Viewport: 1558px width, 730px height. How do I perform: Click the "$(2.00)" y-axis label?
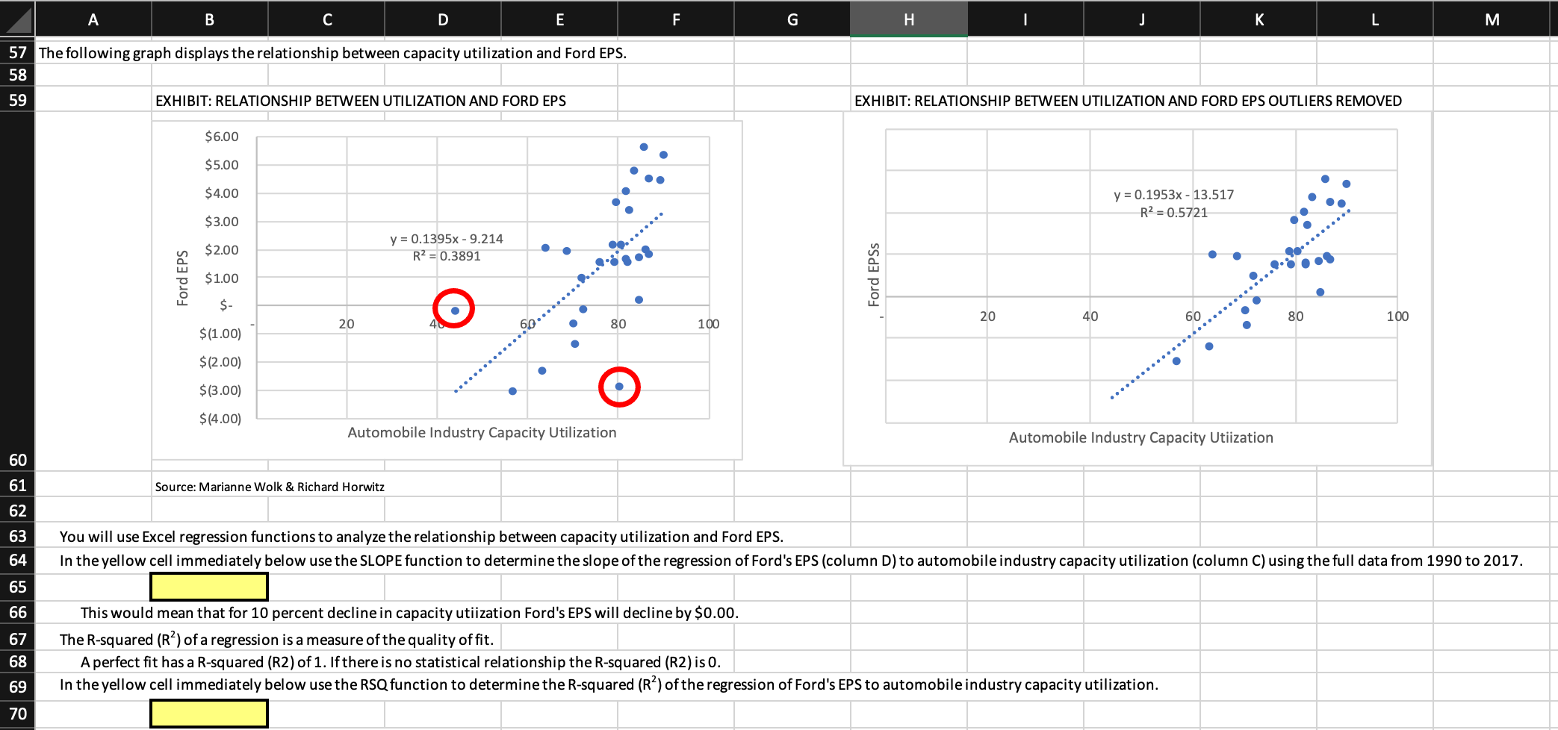tap(220, 362)
